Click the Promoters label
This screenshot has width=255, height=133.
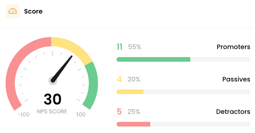(233, 47)
